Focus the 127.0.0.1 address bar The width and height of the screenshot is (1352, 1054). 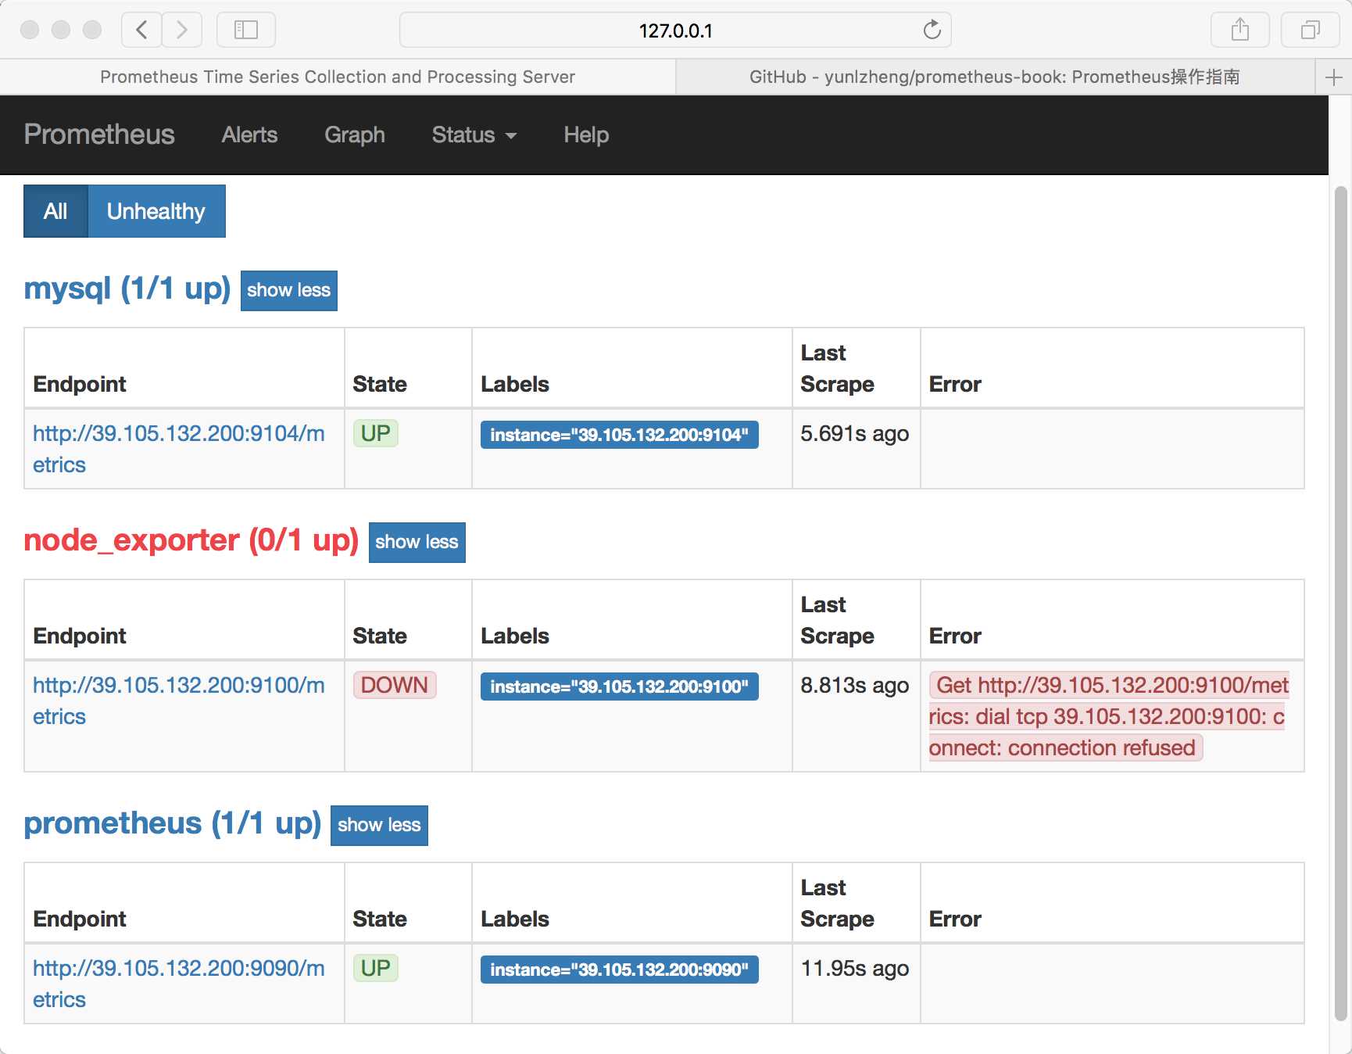[675, 30]
